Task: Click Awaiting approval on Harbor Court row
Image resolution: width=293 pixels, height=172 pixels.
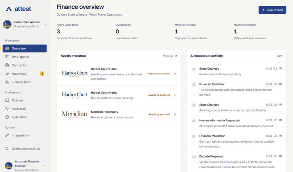Action: 159,95
